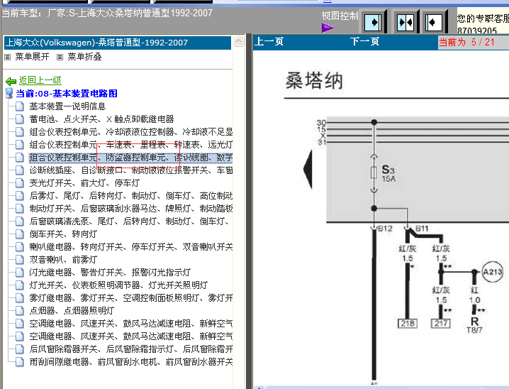Click the black diagram left-navigation triangle
This screenshot has width=509, height=389.
pos(308,169)
